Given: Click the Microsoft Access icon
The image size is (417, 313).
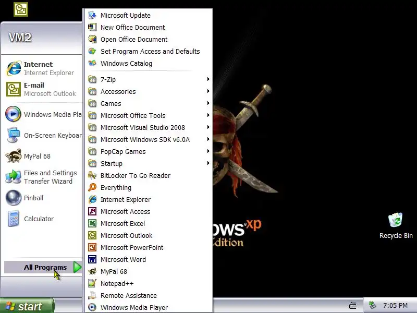Looking at the screenshot, I should [x=92, y=211].
